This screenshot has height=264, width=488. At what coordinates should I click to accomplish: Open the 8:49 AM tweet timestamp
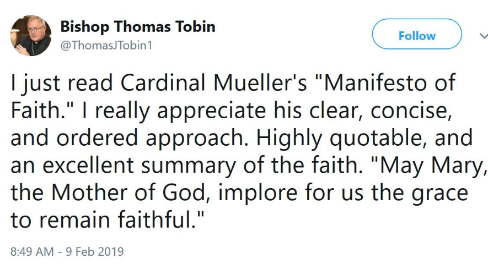[31, 252]
